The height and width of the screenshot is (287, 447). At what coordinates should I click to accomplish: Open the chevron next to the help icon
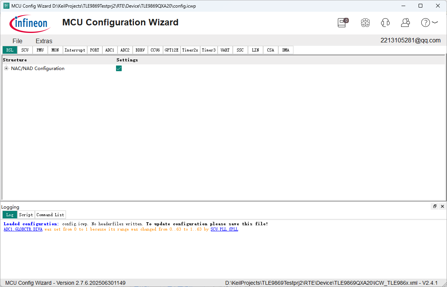[x=434, y=23]
